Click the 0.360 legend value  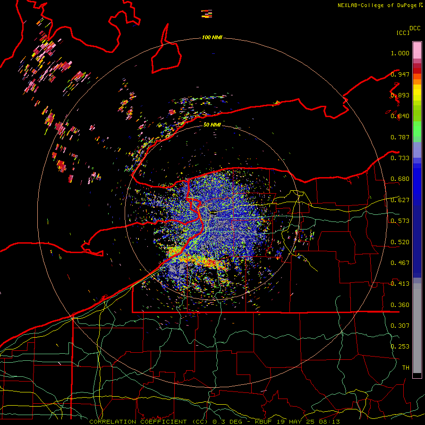[x=400, y=305]
